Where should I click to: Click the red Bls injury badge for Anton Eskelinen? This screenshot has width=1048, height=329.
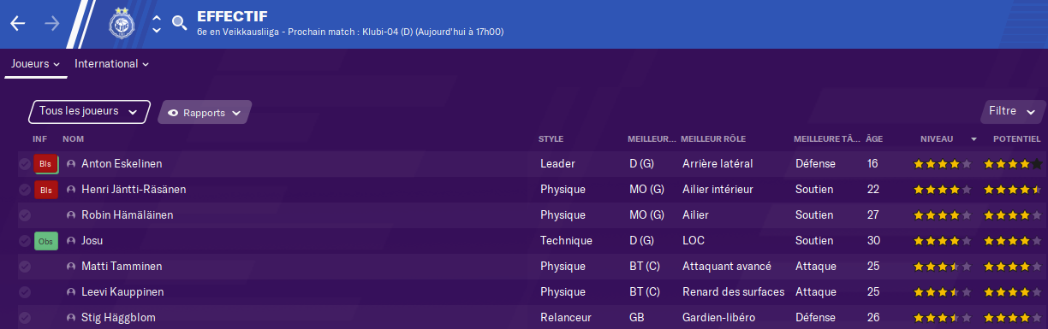[x=45, y=163]
